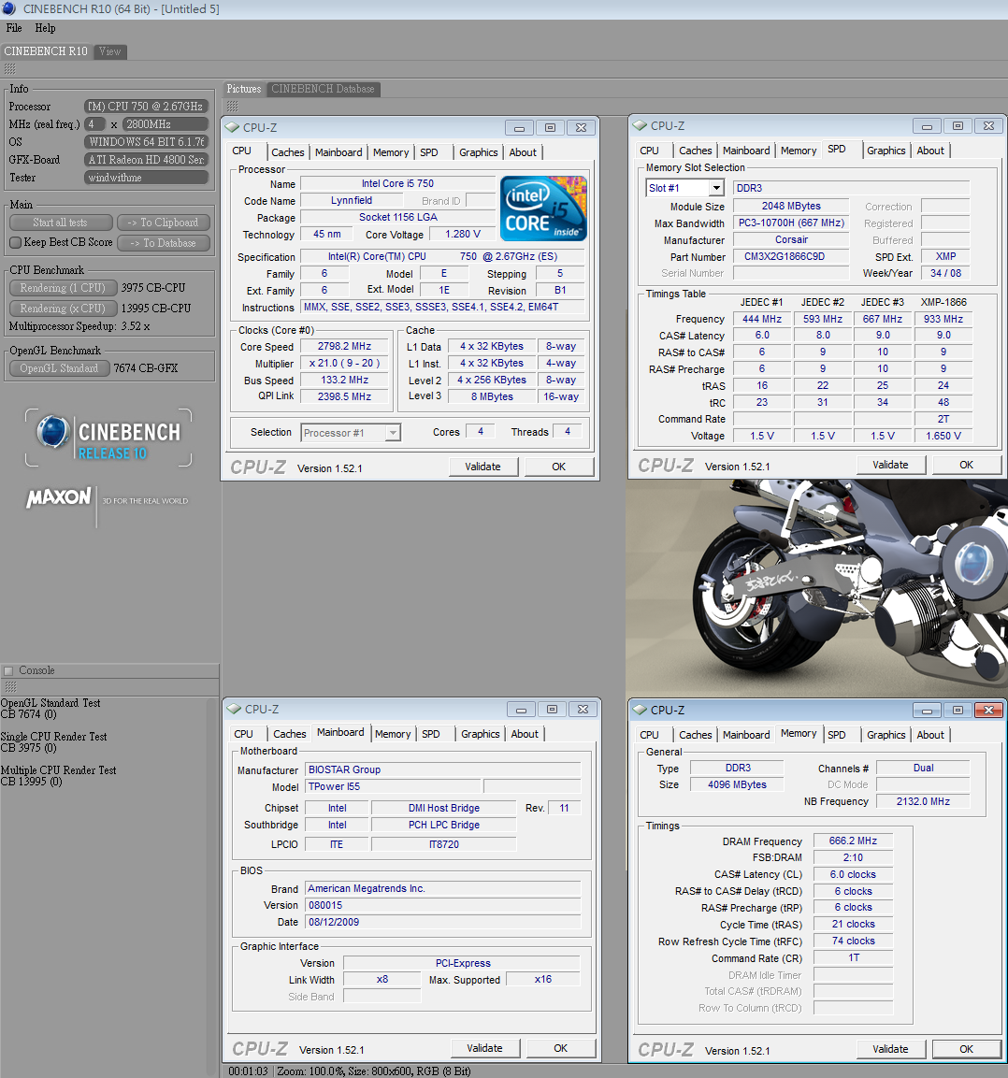Open the Slot #1 memory slot dropdown
This screenshot has height=1078, width=1008.
(x=716, y=188)
